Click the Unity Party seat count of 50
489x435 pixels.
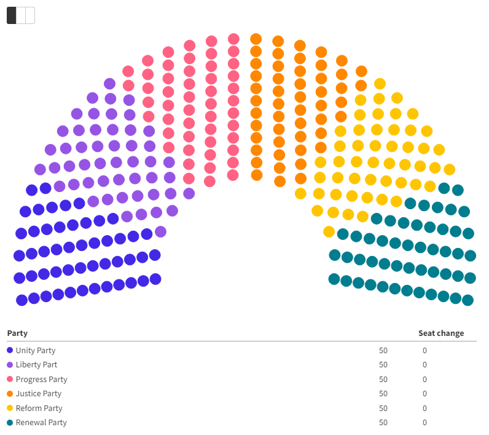click(383, 351)
